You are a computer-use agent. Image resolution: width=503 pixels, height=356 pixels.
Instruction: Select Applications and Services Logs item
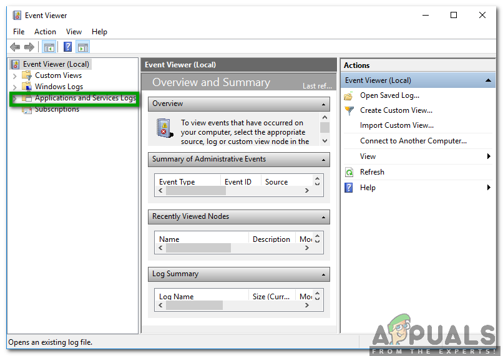[x=85, y=98]
